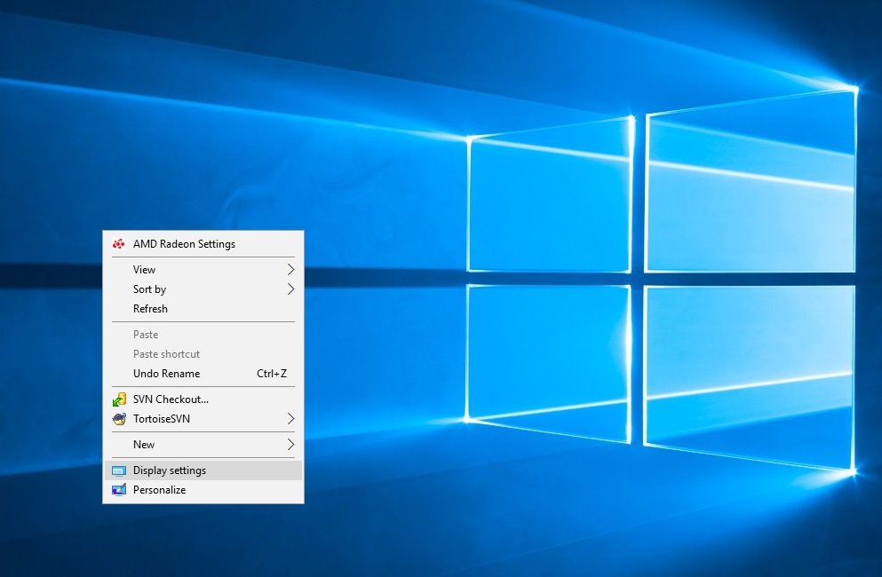882x577 pixels.
Task: Click the Personalize paintbrush icon
Action: [x=119, y=490]
